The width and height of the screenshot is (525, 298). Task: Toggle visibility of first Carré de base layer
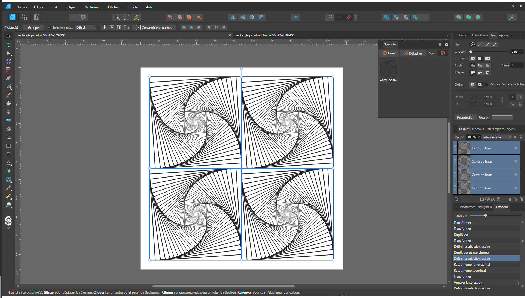(515, 148)
